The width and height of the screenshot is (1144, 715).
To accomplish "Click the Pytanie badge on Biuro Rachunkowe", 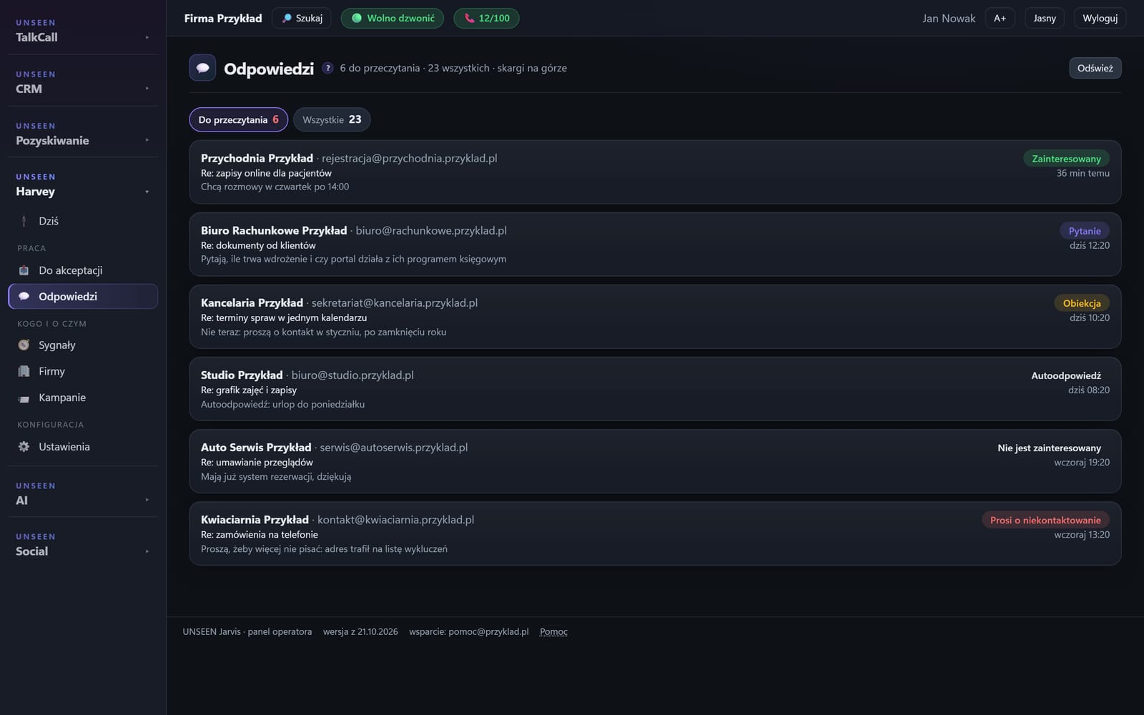I will 1085,231.
